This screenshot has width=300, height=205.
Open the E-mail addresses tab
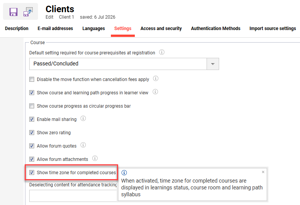55,29
